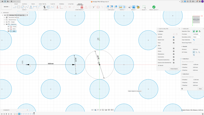Viewport: 204px width, 115px height.
Task: Select the Spline sketch tool
Action: (x=27, y=7)
